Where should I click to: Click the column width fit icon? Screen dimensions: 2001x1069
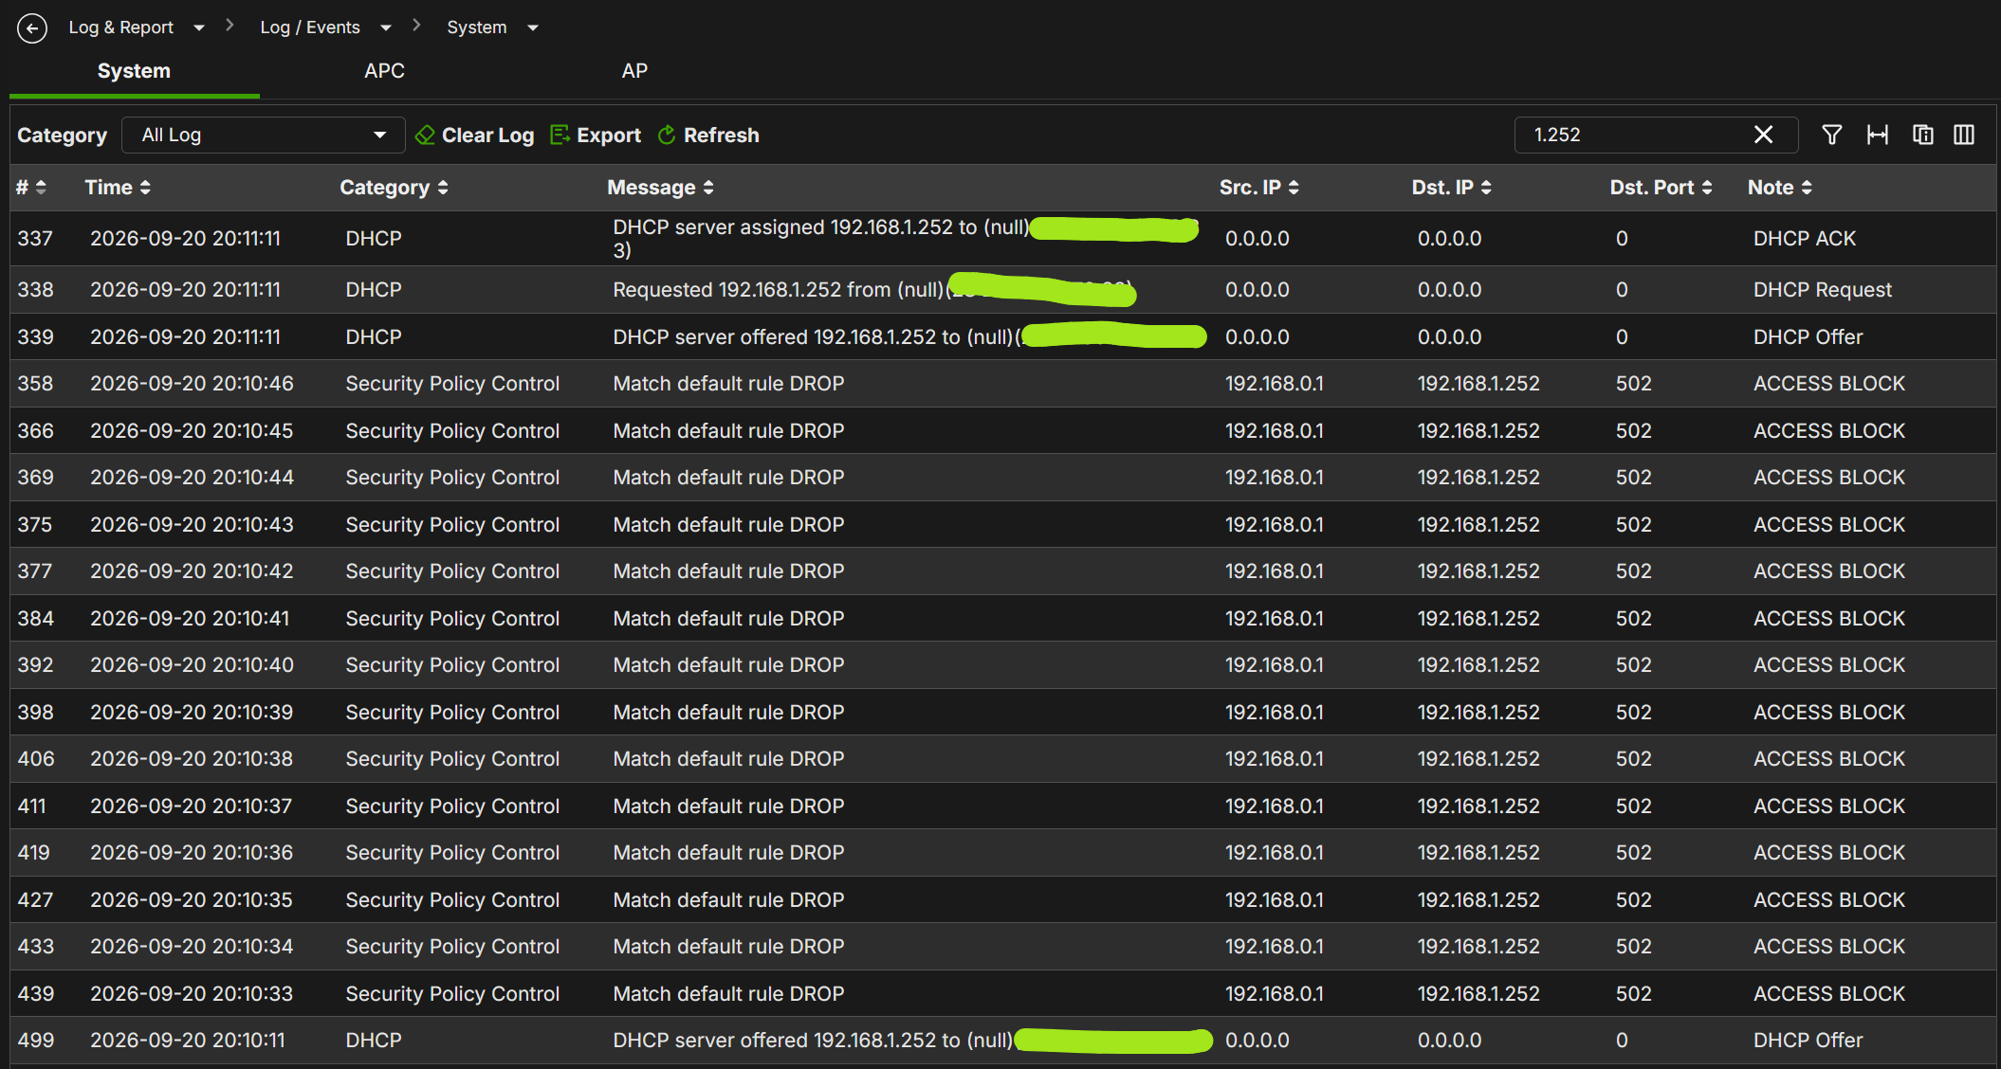1878,135
